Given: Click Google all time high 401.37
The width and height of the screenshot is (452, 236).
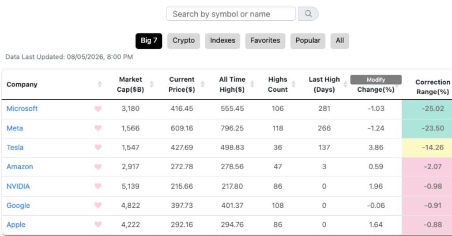Looking at the screenshot, I should point(232,206).
